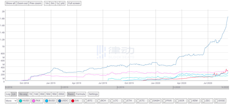
Task: Click the Show all button
Action: (11, 3)
